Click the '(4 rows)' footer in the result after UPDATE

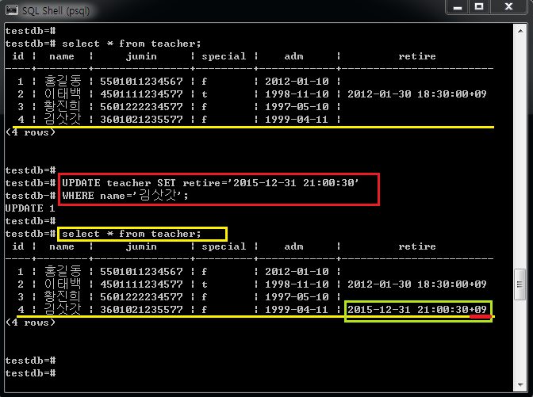pos(30,323)
